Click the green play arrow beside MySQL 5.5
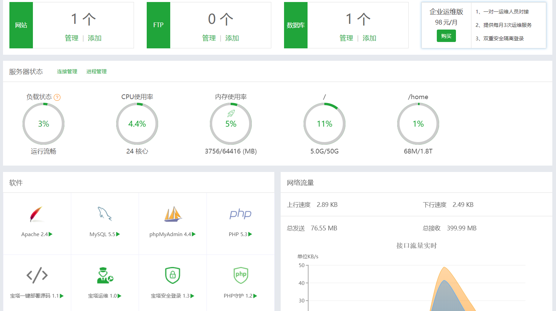The height and width of the screenshot is (311, 556). (x=118, y=234)
